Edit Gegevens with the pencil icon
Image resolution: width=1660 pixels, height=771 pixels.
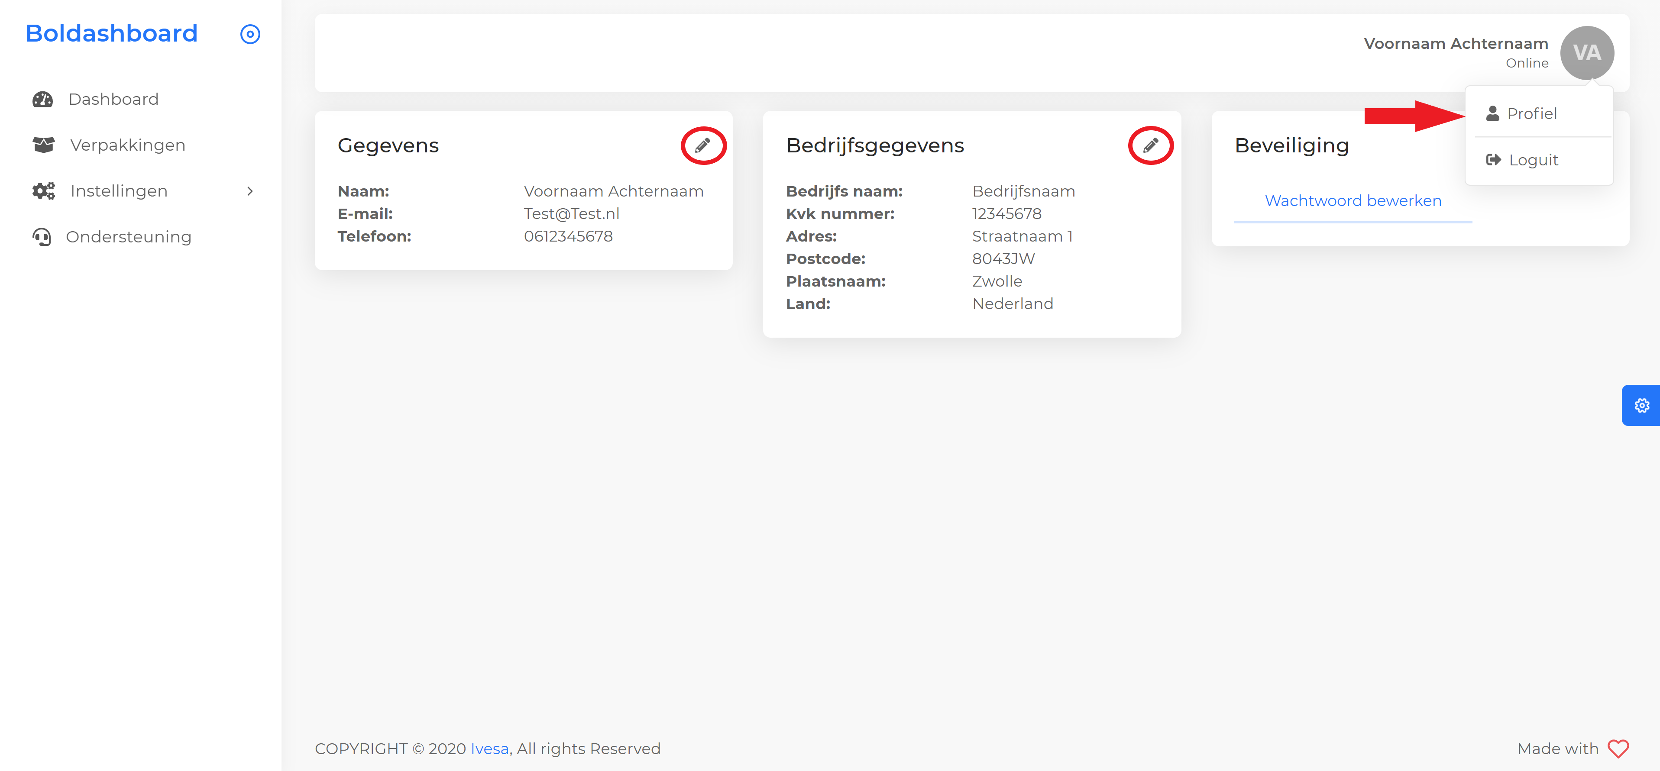coord(702,145)
